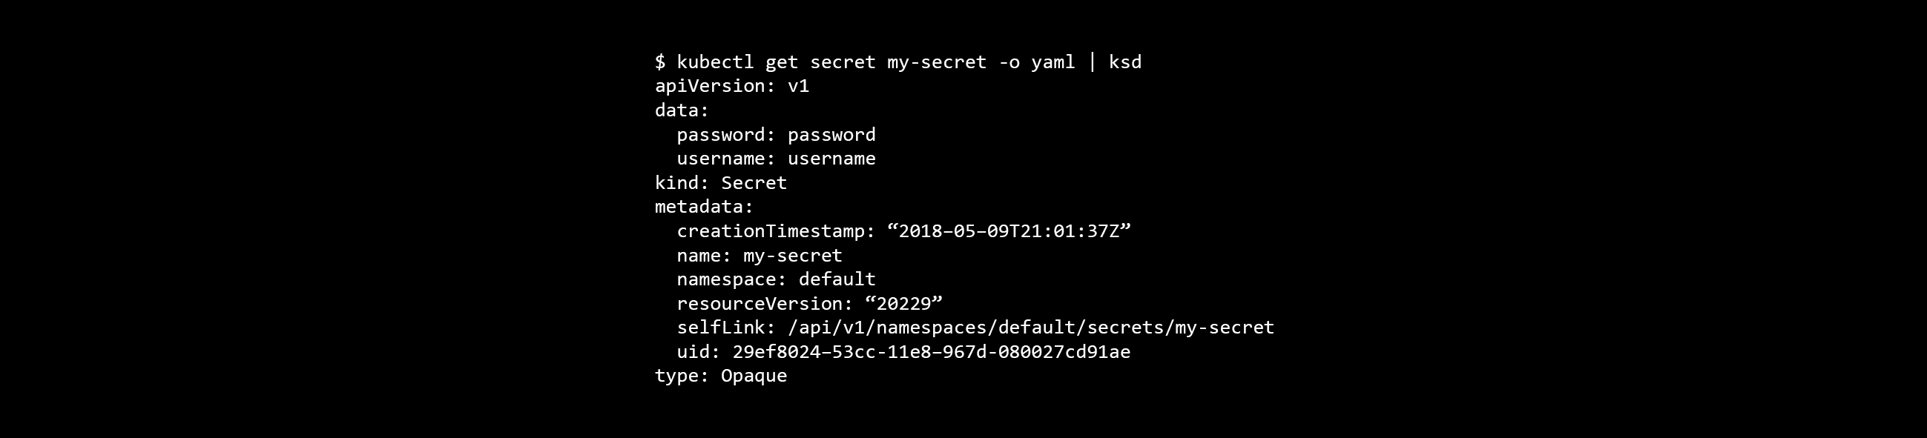Click the creationTimestamp value 2018-05-09T21:01:37Z
1927x438 pixels.
coord(1009,231)
